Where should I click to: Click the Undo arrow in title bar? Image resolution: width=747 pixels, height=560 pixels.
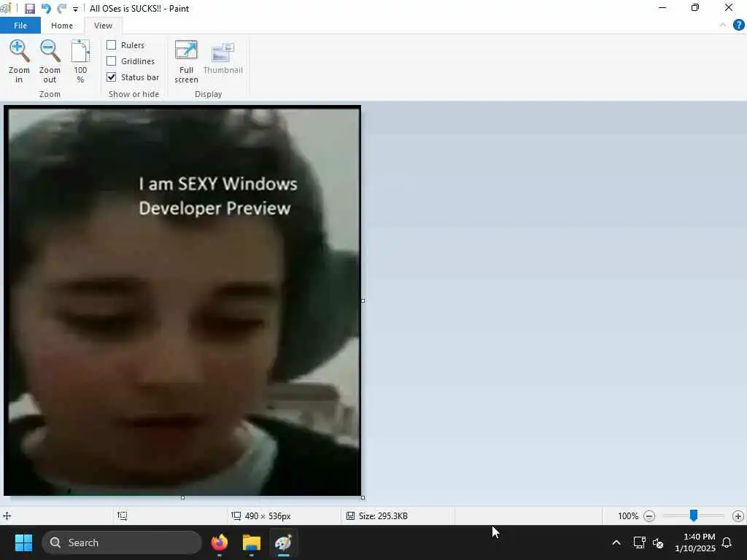pos(46,9)
